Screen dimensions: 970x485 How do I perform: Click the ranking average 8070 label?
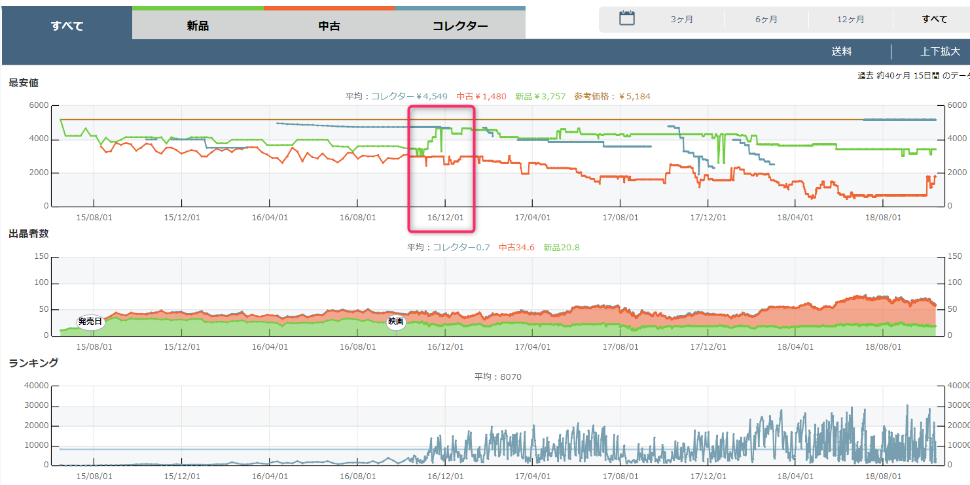point(498,376)
